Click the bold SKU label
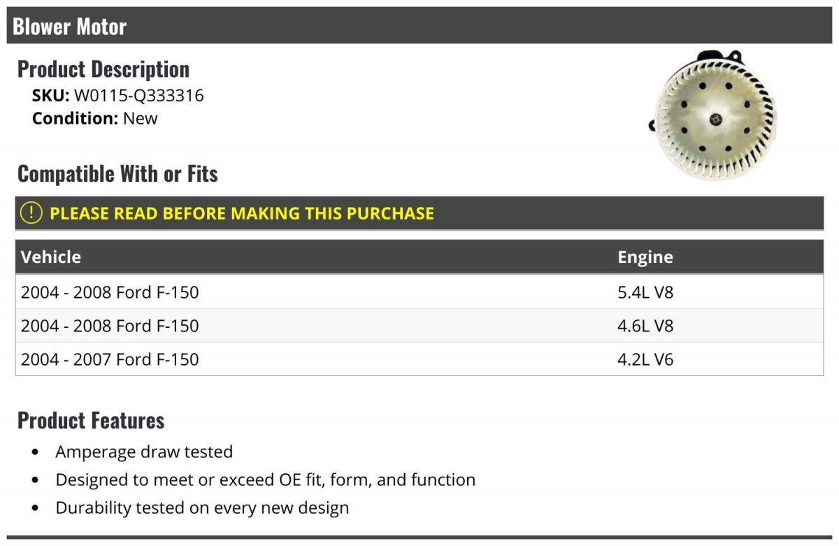Viewport: 839px width, 546px height. coord(50,95)
